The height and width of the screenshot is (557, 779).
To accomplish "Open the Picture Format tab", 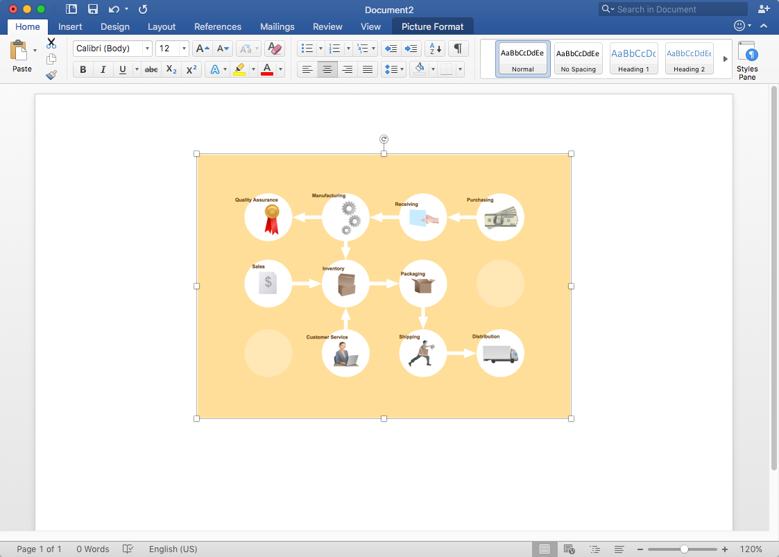I will pos(432,26).
